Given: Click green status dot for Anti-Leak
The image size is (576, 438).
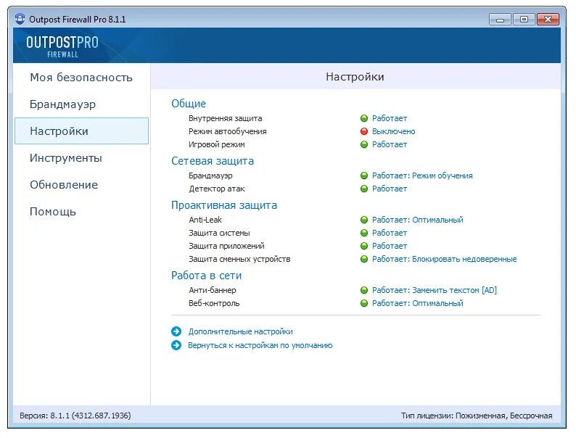Looking at the screenshot, I should coord(364,220).
